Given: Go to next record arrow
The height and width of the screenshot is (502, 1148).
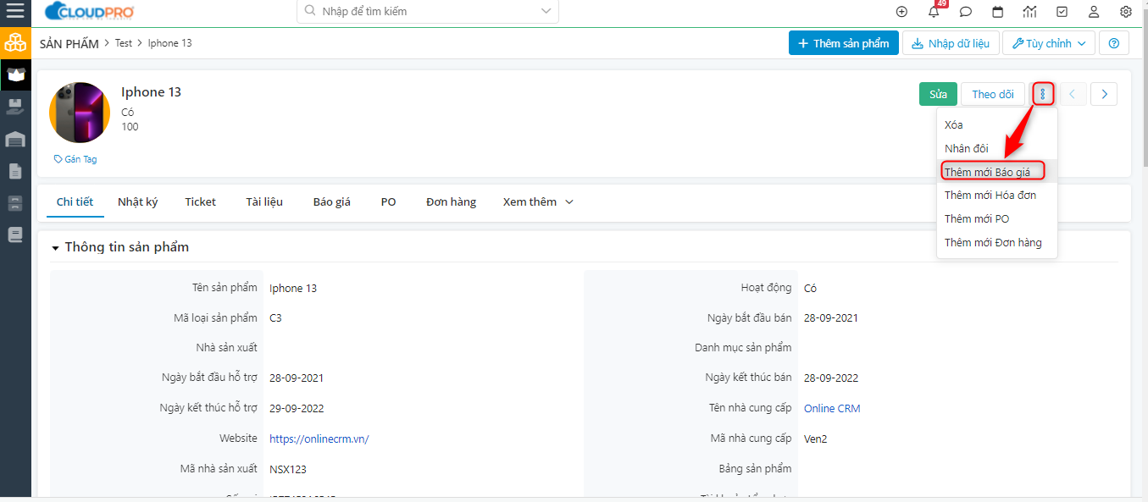Looking at the screenshot, I should tap(1104, 94).
